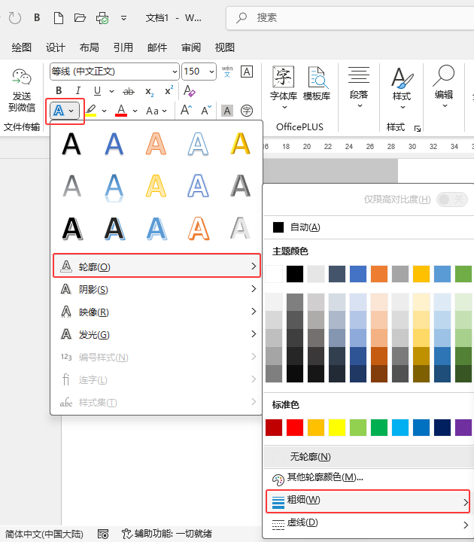Open the 粗细(W) weight submenu
The image size is (474, 542).
pos(368,501)
